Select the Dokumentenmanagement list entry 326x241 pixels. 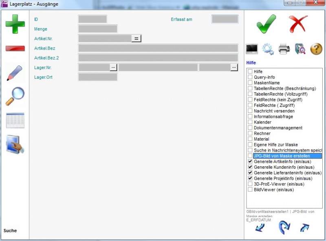click(x=278, y=128)
